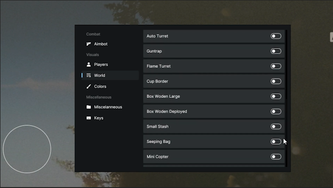Click the Miscelanneous folder icon
This screenshot has height=188, width=333.
89,107
